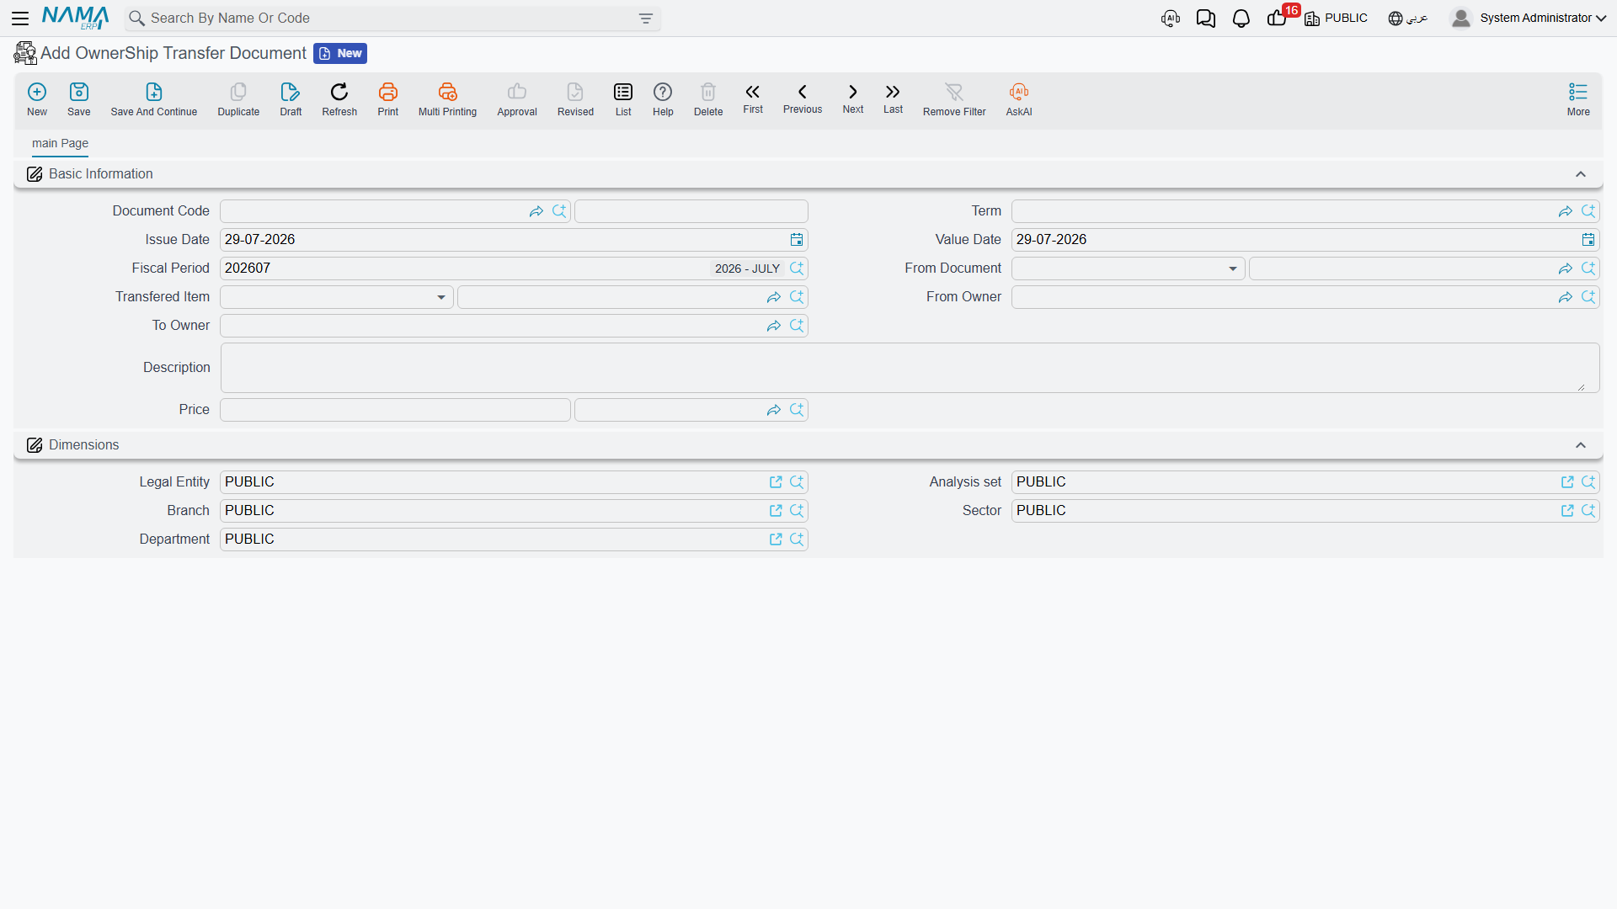Click the Price amount field

[x=395, y=410]
